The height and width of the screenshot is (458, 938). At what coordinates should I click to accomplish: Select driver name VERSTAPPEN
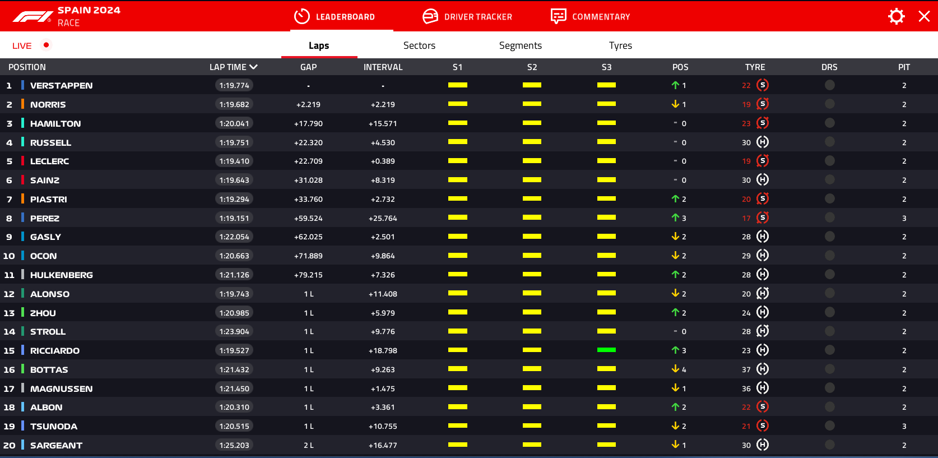coord(62,85)
